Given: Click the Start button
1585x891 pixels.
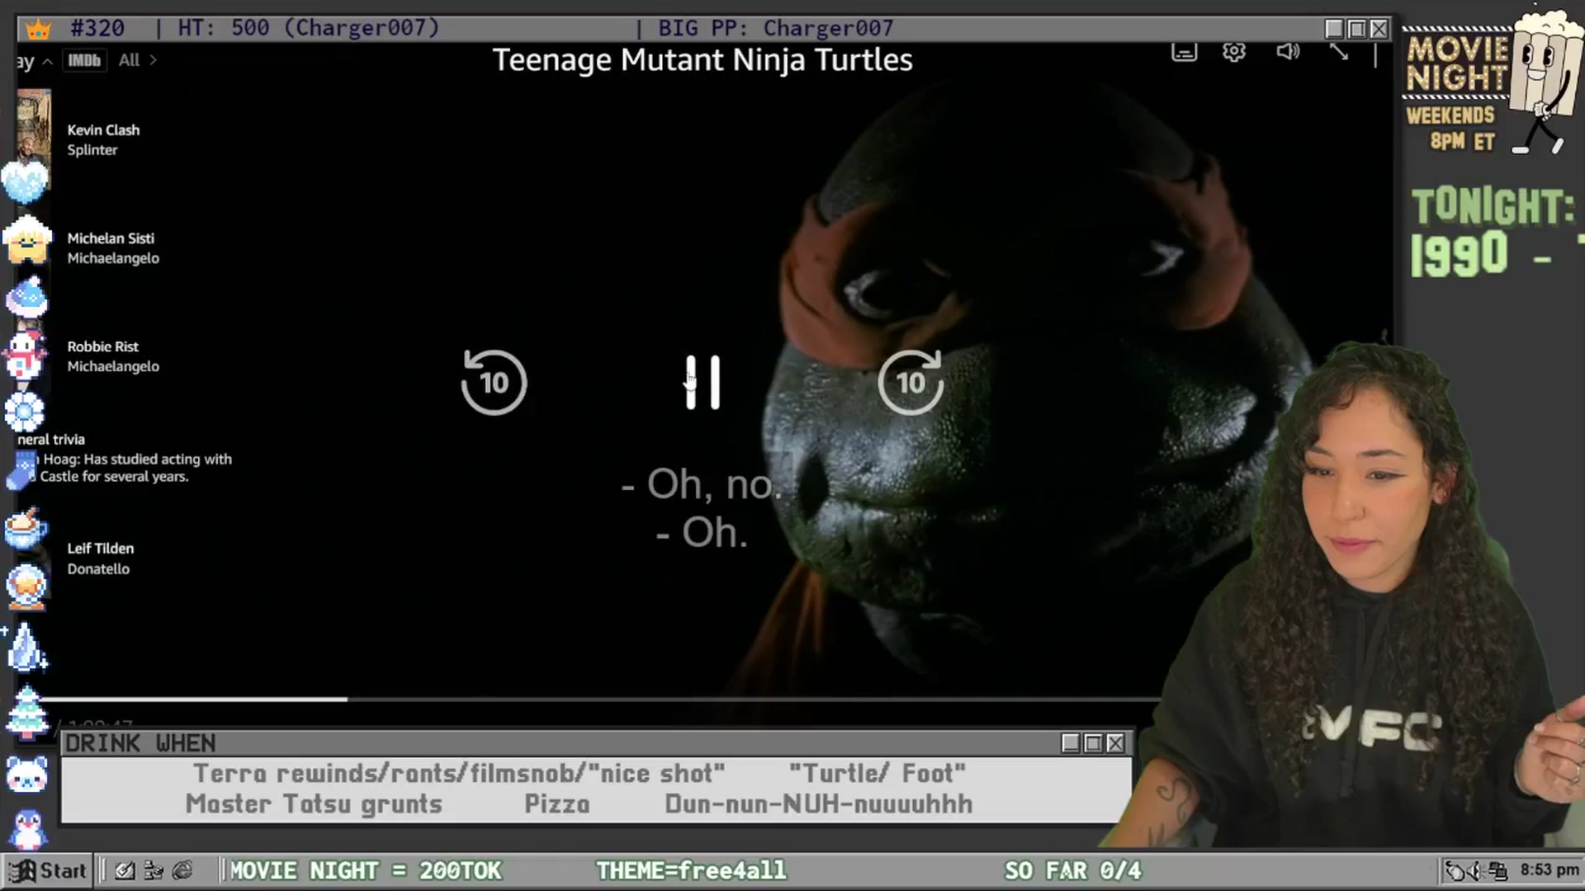Looking at the screenshot, I should point(48,870).
